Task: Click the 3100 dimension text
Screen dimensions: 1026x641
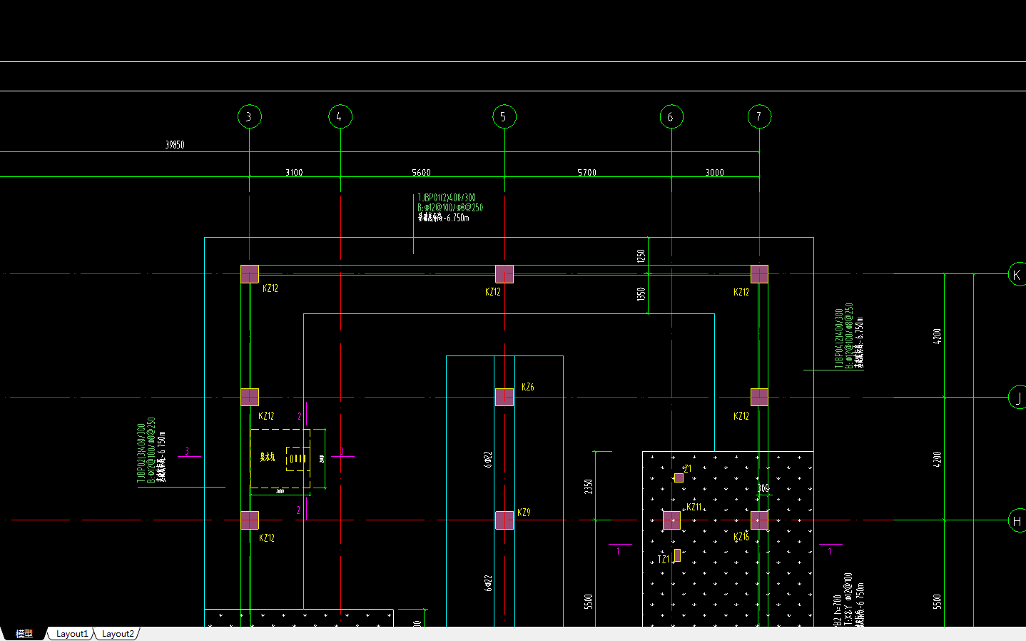Action: [x=294, y=172]
